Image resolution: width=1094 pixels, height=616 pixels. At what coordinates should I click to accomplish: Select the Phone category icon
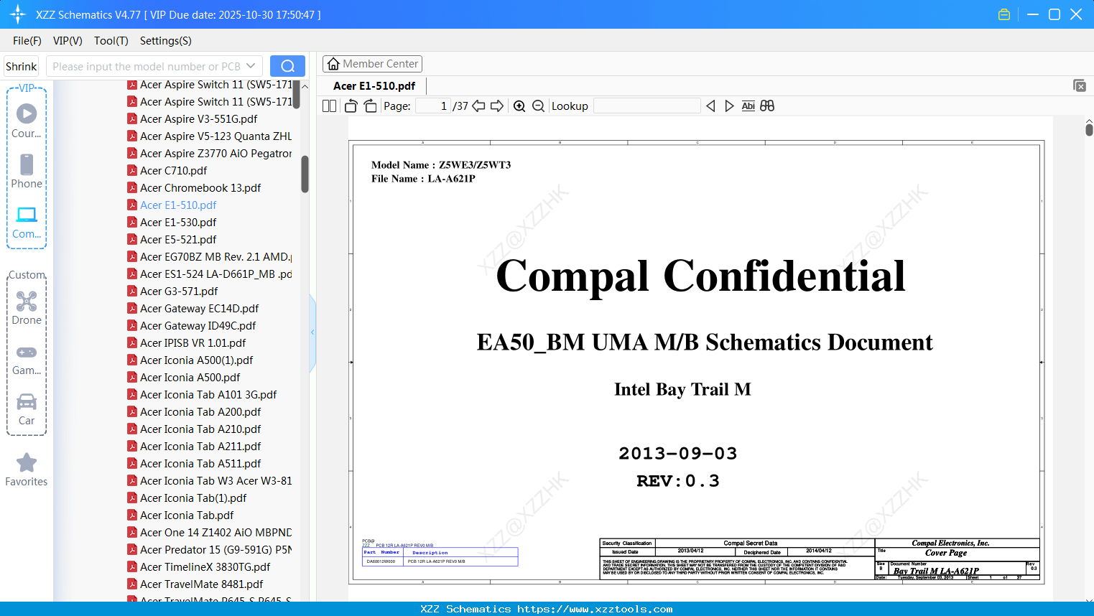[27, 171]
